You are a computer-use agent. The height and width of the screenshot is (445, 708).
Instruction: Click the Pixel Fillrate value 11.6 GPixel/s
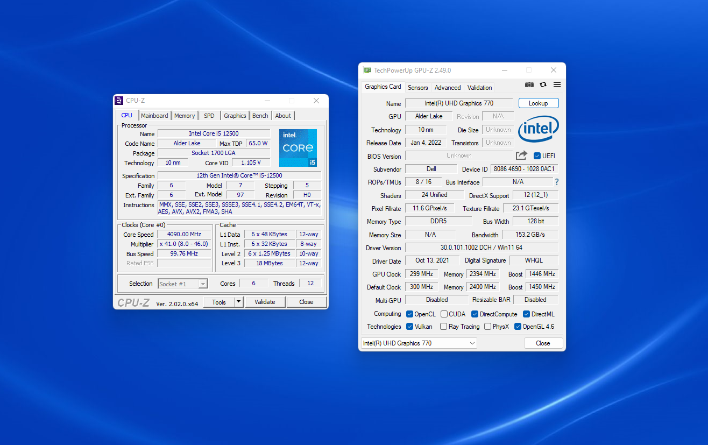point(430,208)
